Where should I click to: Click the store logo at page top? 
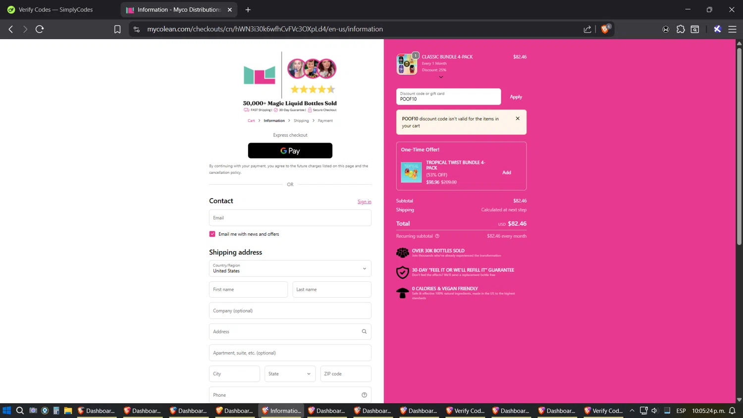tap(260, 75)
